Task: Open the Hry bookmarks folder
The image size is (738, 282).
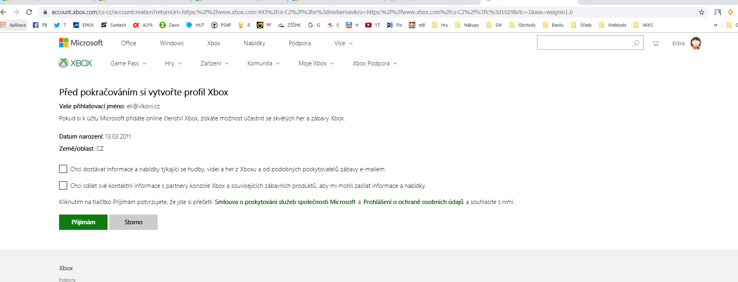Action: [x=440, y=25]
